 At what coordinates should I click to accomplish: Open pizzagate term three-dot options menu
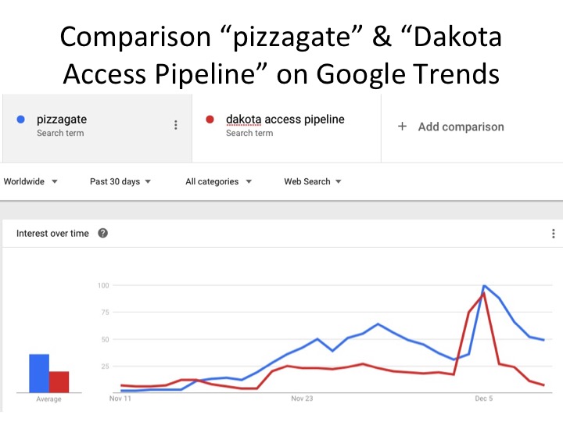click(176, 125)
